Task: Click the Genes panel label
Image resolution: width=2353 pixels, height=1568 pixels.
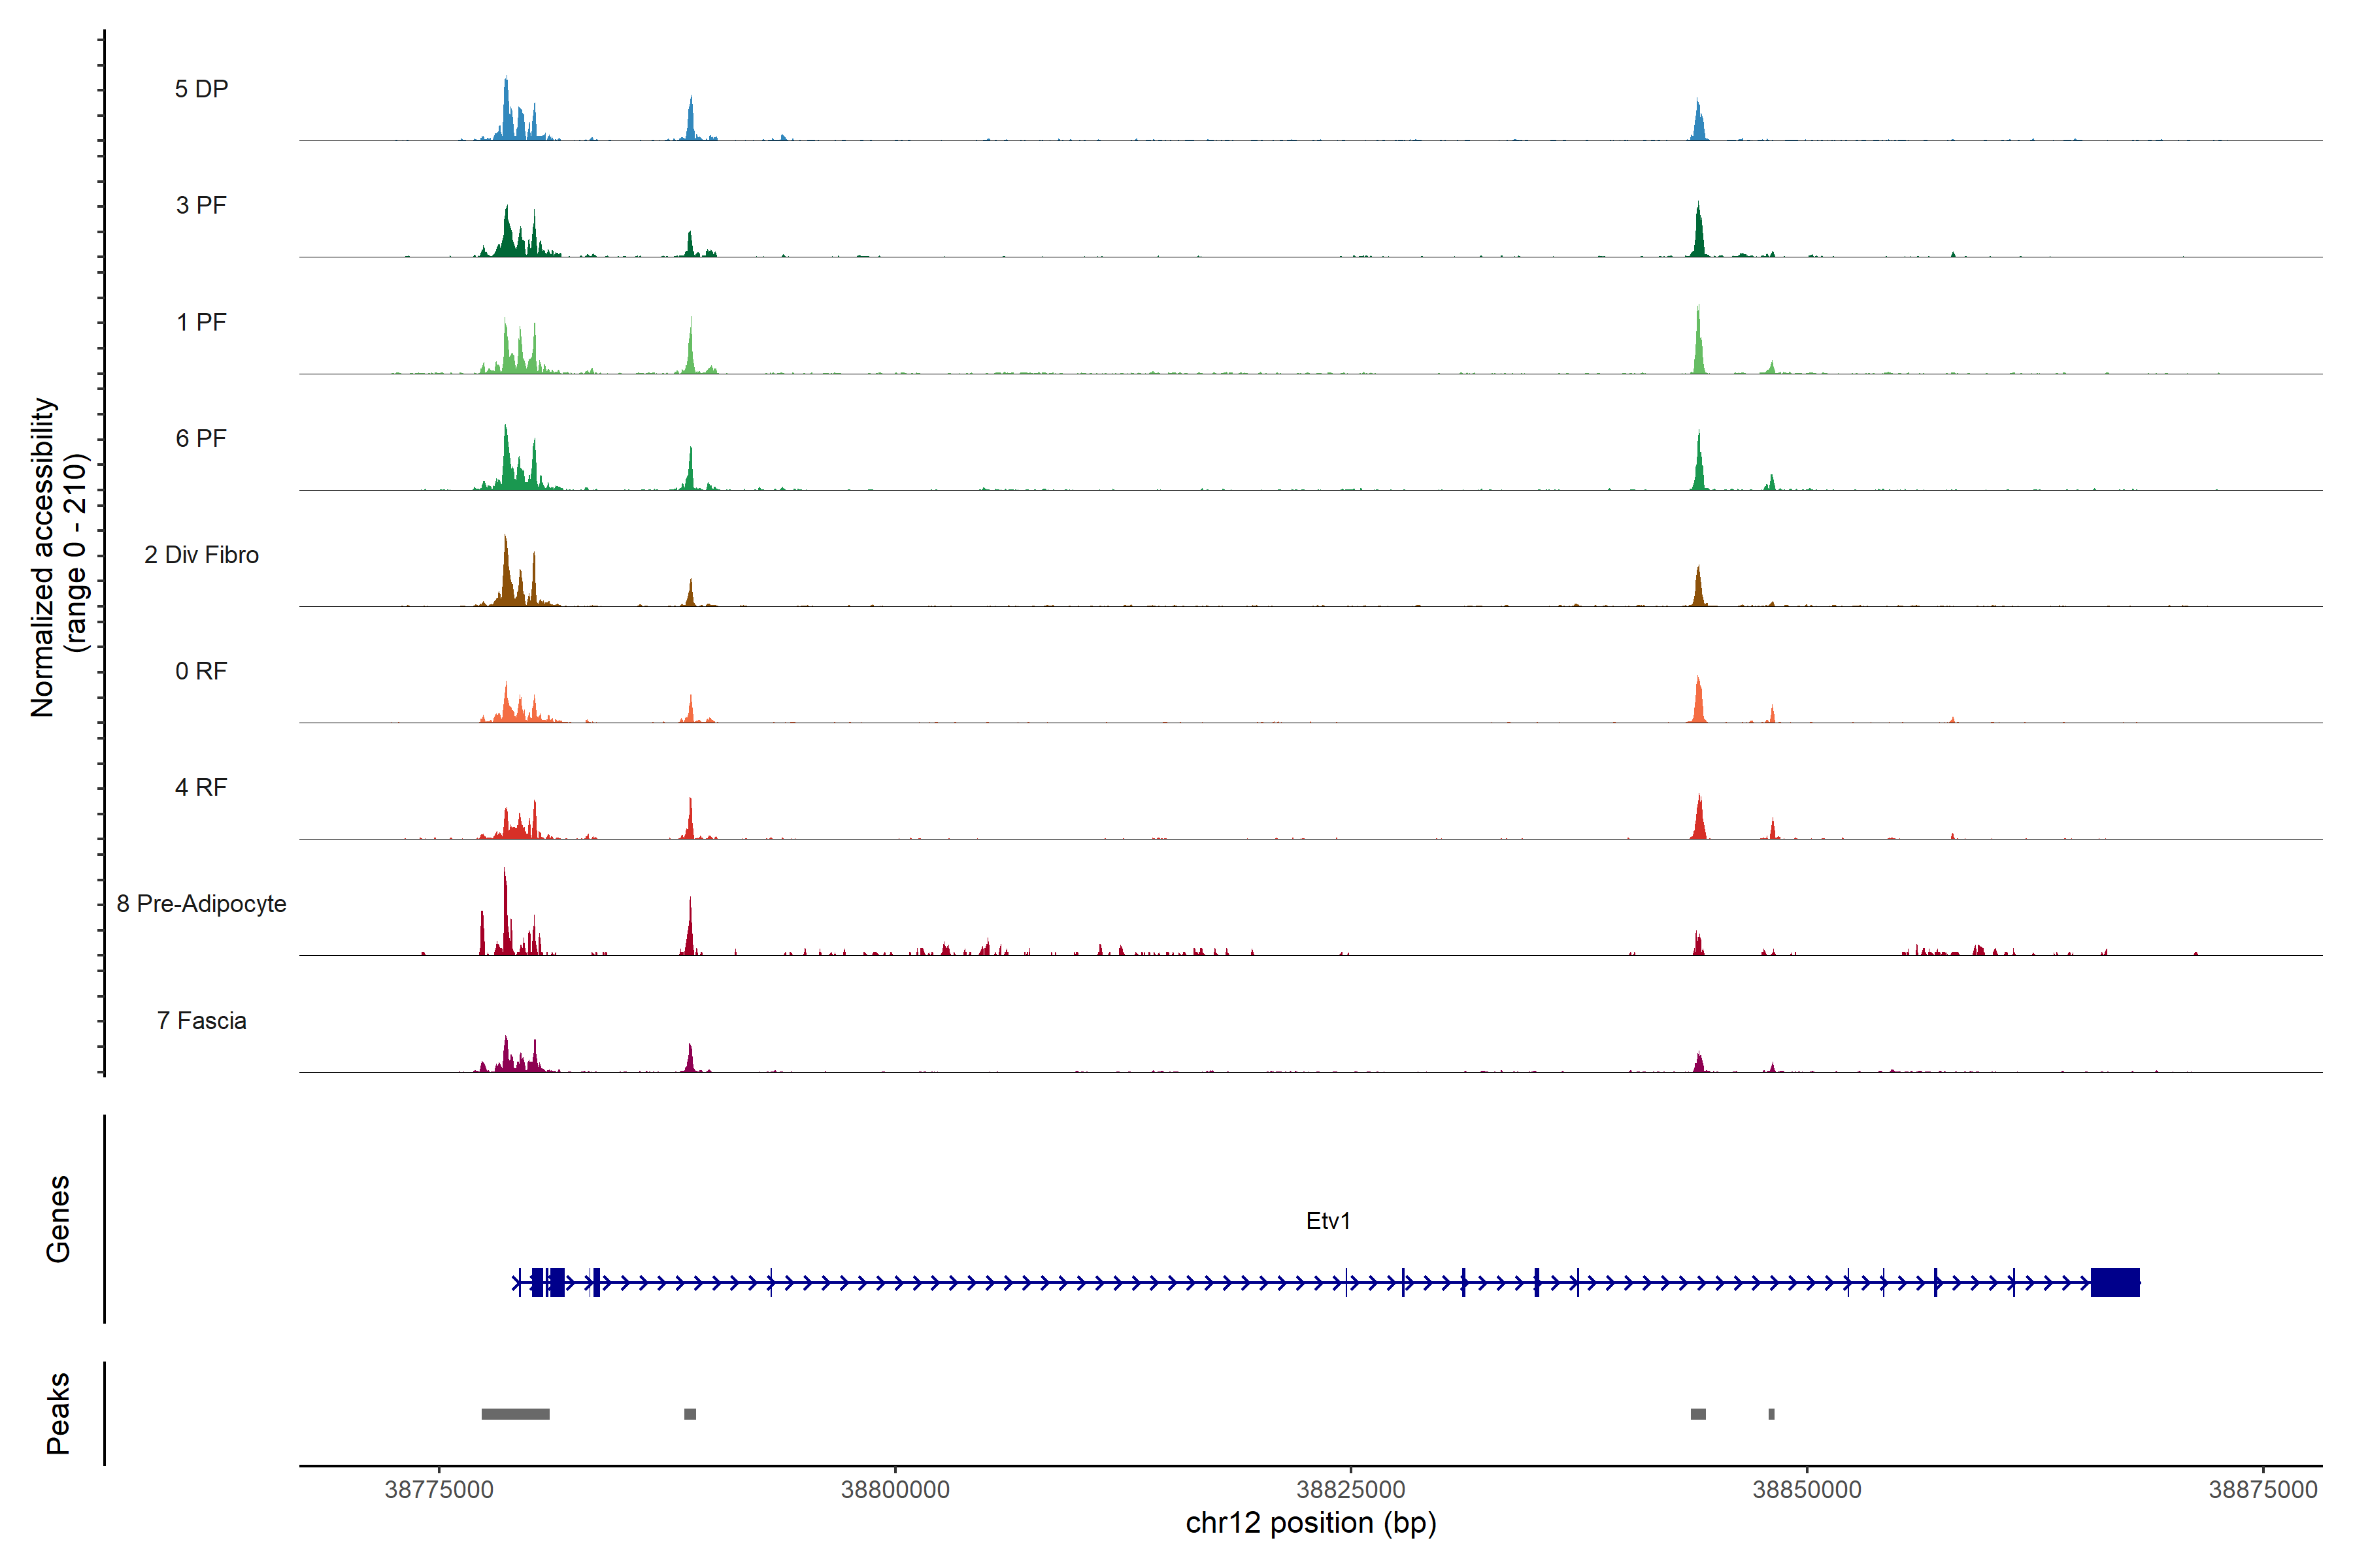Action: pos(58,1219)
